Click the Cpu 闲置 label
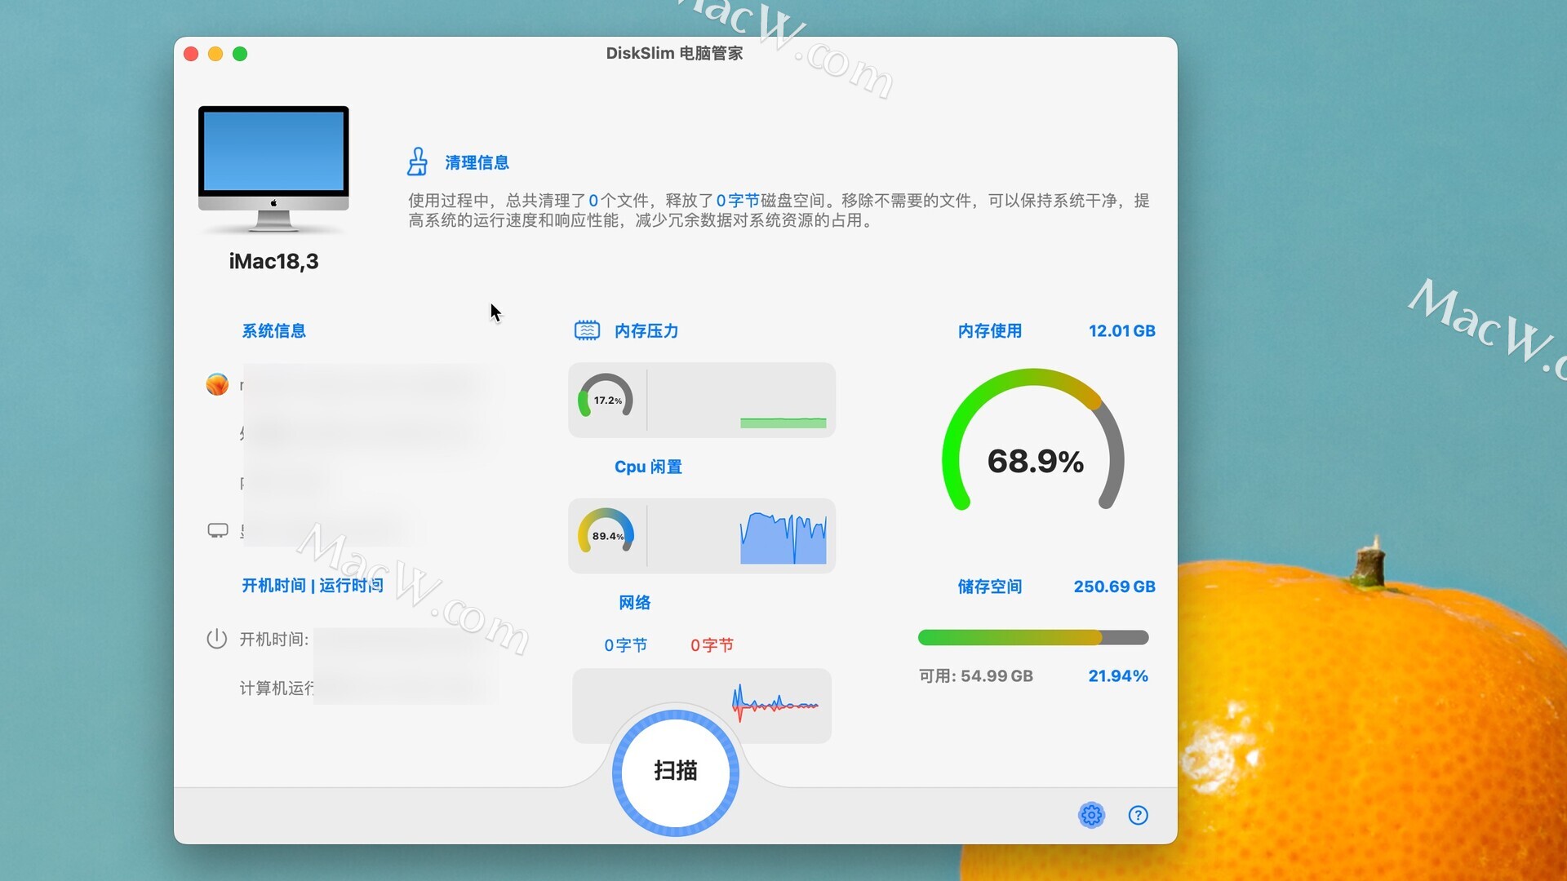Image resolution: width=1567 pixels, height=881 pixels. coord(648,467)
